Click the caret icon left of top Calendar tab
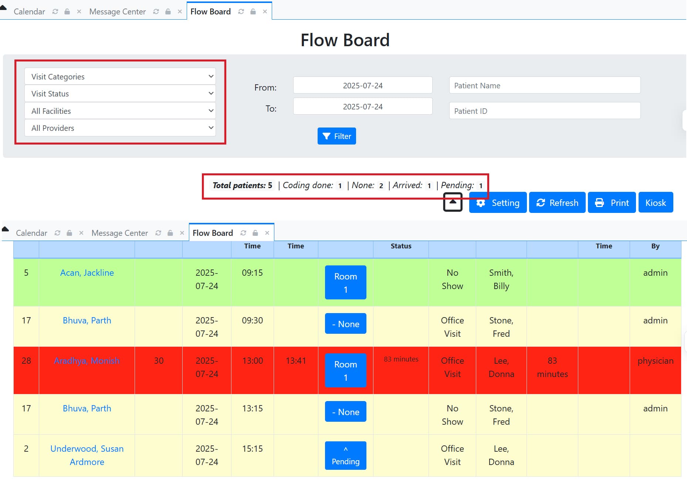 (3, 7)
